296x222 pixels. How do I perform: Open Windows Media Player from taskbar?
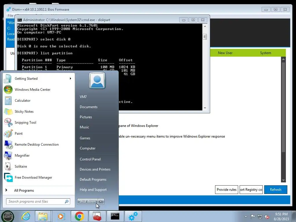tap(61, 216)
